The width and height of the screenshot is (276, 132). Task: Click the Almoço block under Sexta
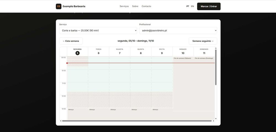pyautogui.click(x=162, y=114)
